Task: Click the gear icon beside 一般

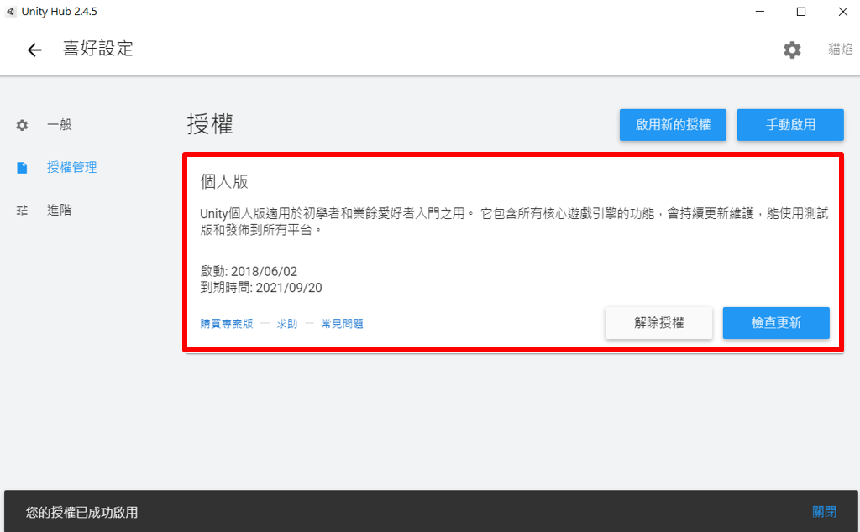Action: (22, 125)
